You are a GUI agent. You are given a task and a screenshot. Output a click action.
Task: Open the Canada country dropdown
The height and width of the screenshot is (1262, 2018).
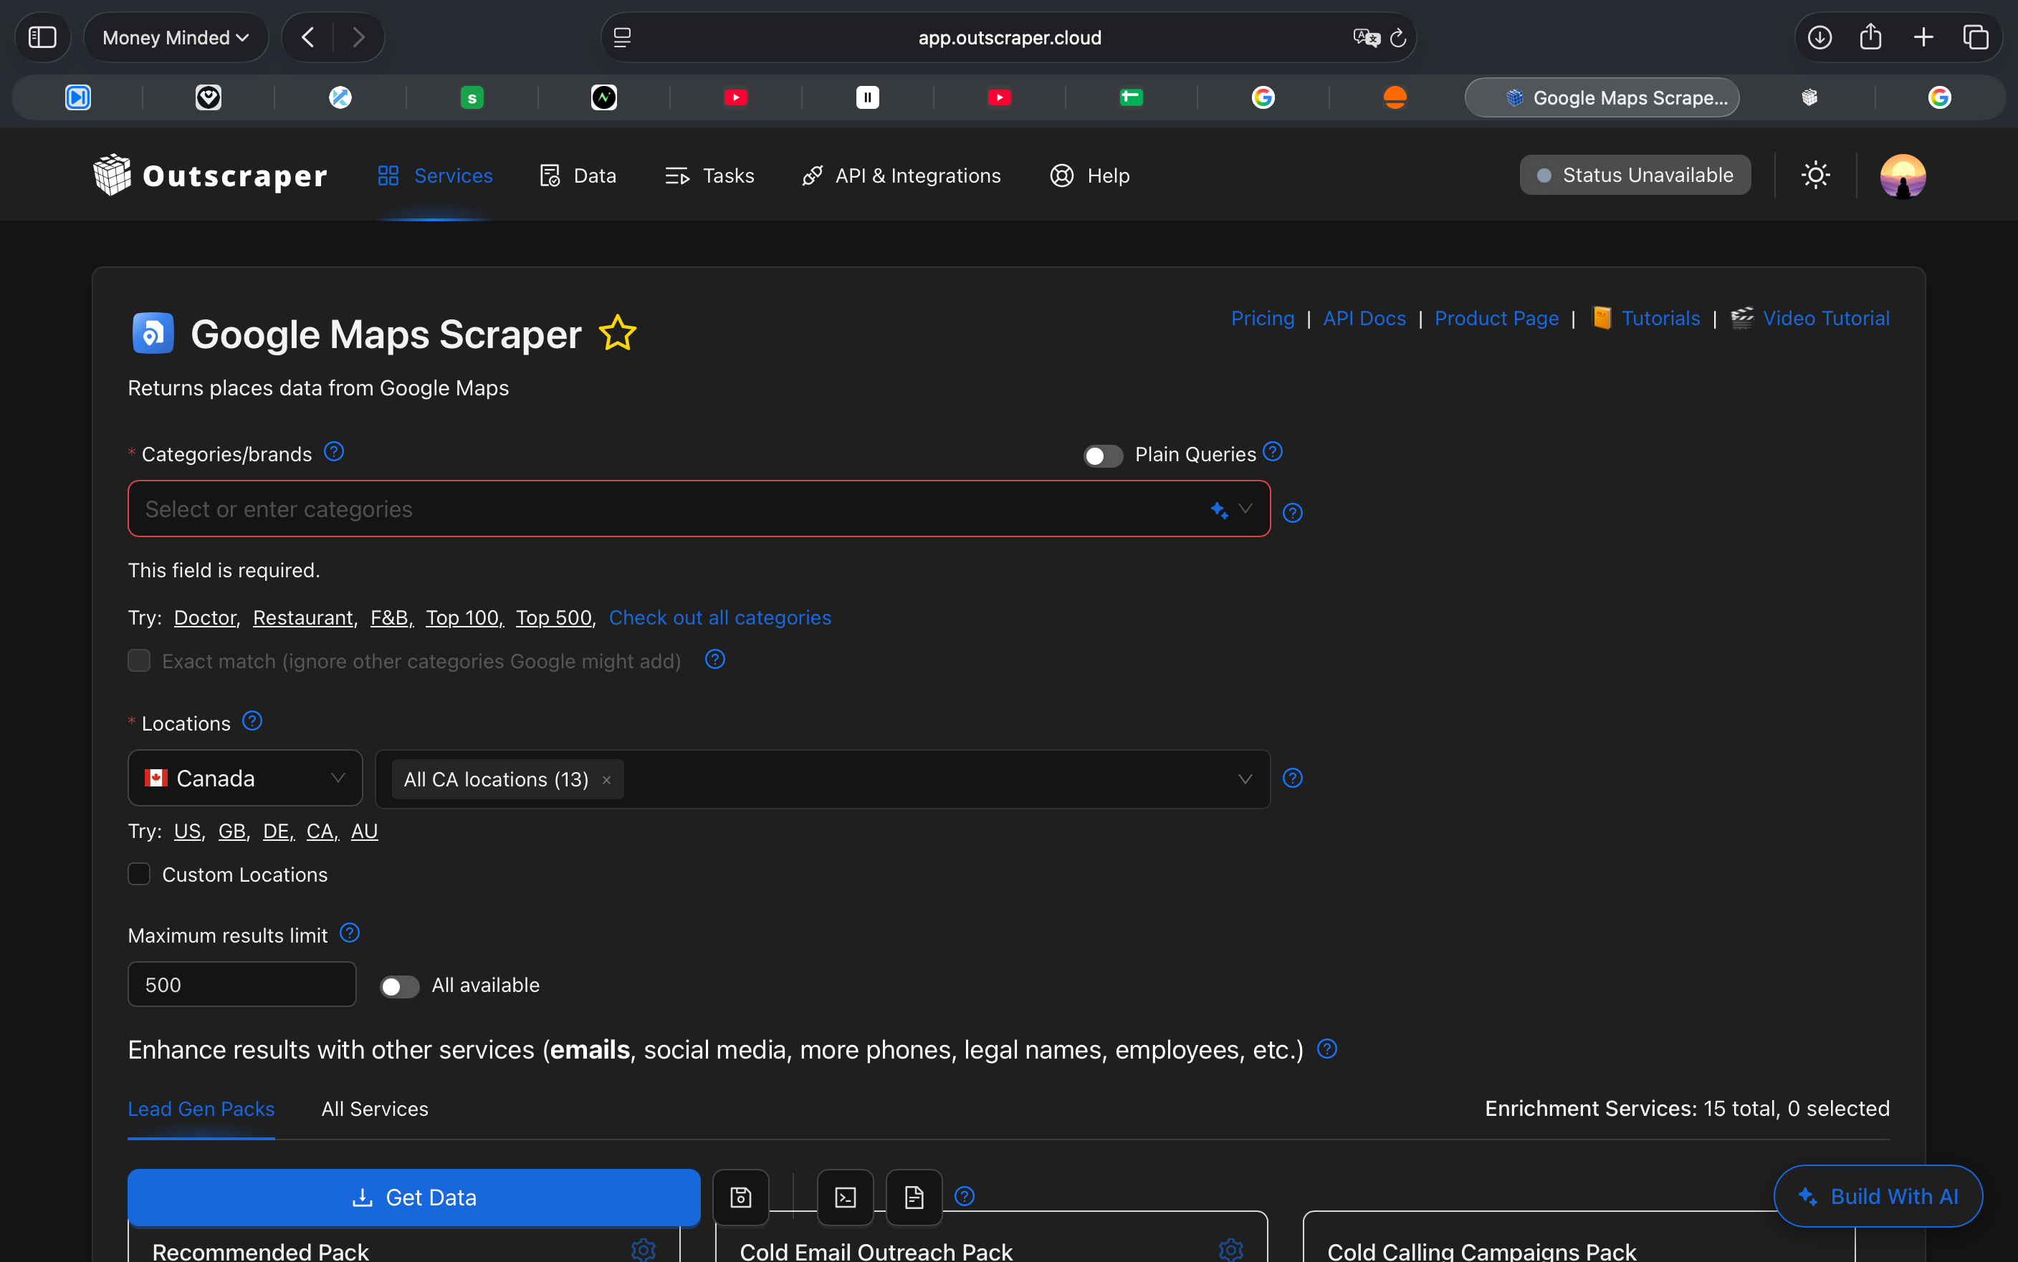point(244,778)
